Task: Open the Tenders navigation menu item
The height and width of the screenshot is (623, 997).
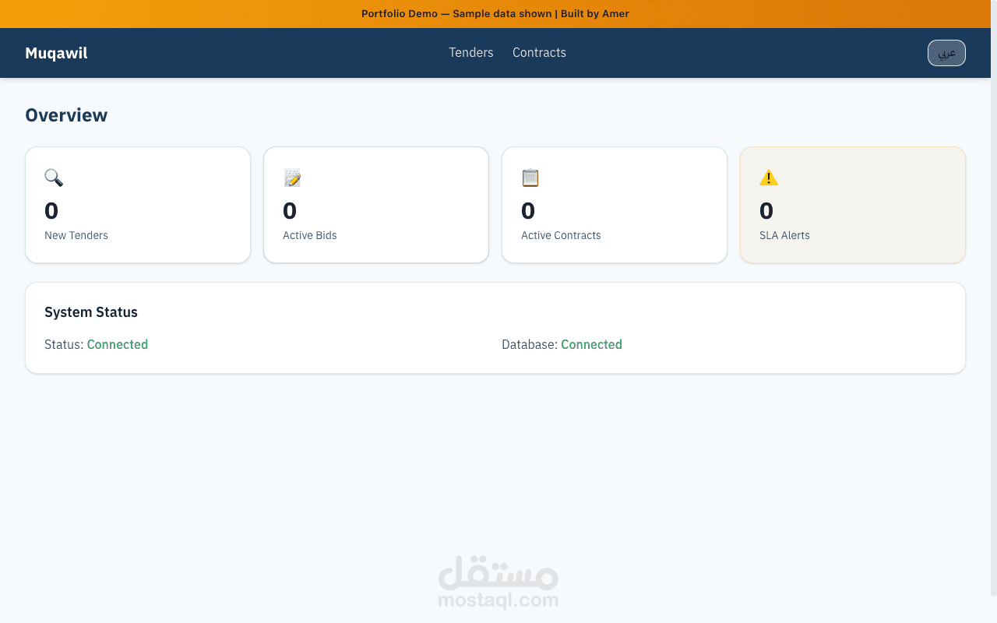Action: 470,52
